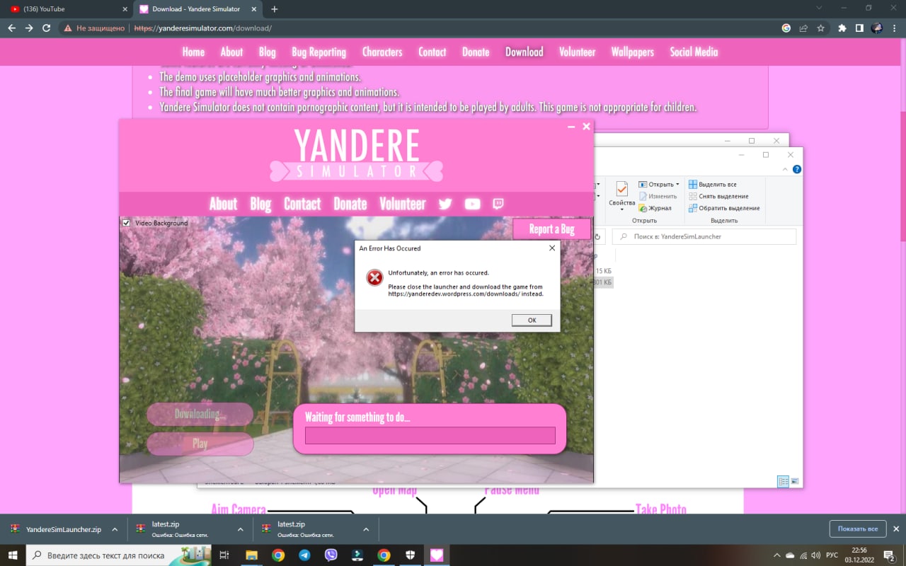Open Wallpapers in website menu
This screenshot has width=906, height=566.
pyautogui.click(x=633, y=52)
